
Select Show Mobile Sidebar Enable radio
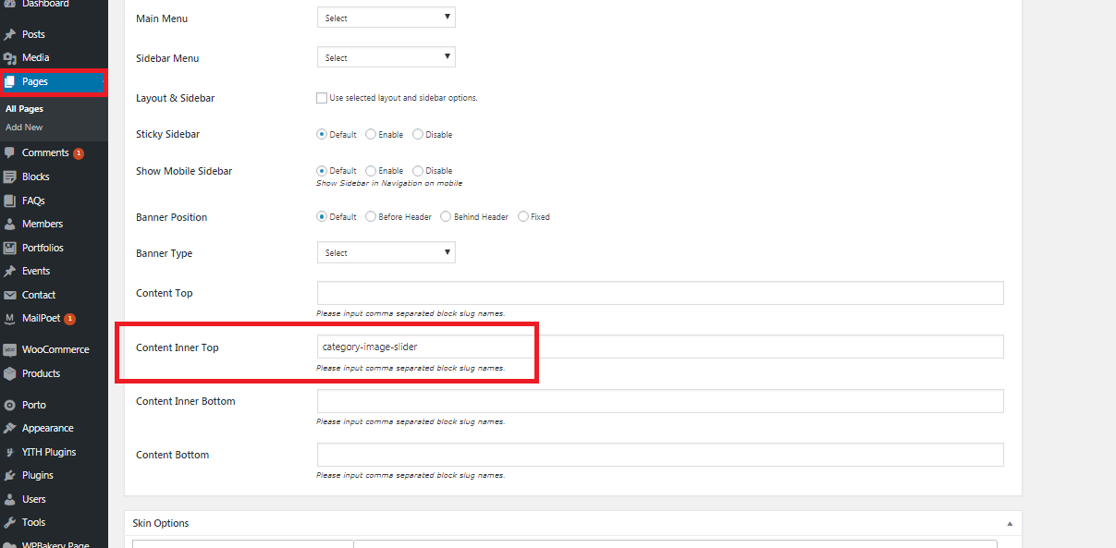pos(371,170)
